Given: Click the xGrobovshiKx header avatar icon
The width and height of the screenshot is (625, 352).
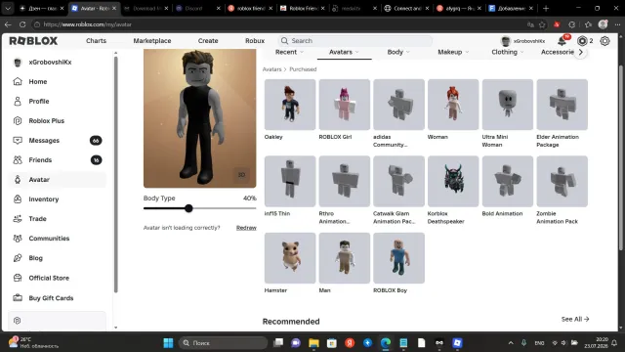Looking at the screenshot, I should pyautogui.click(x=506, y=41).
